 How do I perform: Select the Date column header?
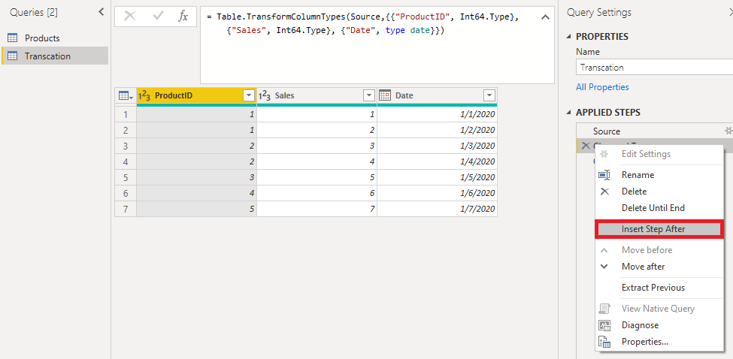pos(437,95)
